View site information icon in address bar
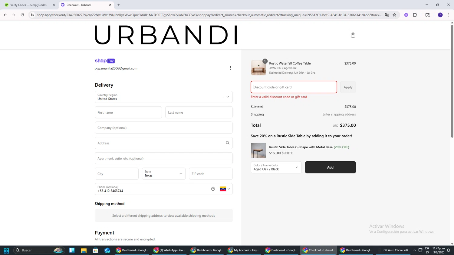 (x=32, y=15)
